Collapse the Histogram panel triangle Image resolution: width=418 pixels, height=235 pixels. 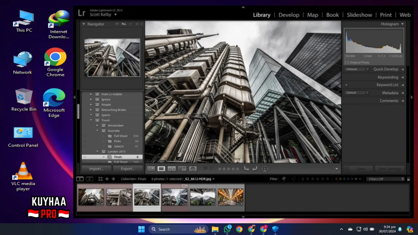click(402, 24)
